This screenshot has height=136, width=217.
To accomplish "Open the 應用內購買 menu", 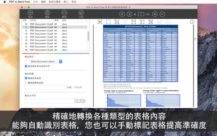I will pyautogui.click(x=55, y=2).
